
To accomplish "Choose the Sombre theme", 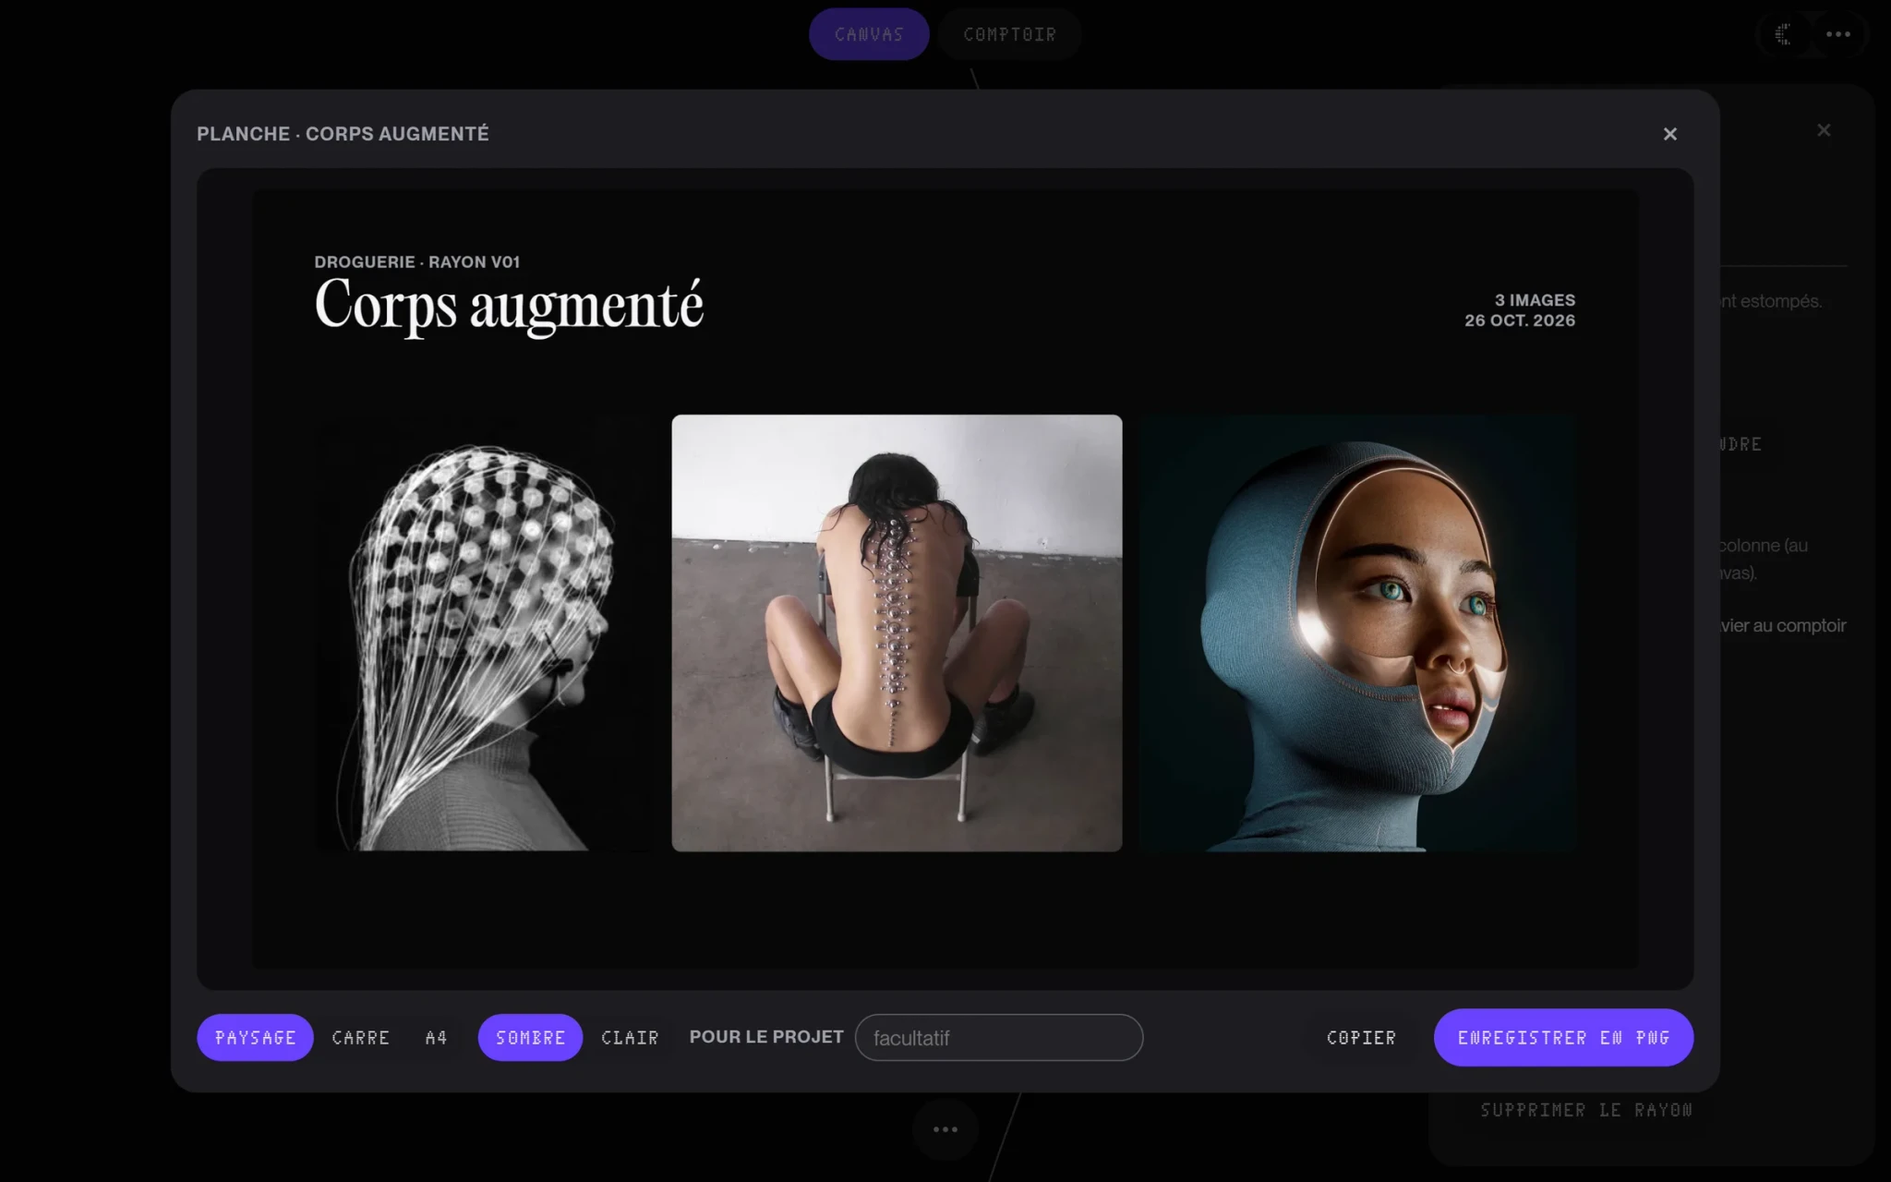I will click(530, 1037).
